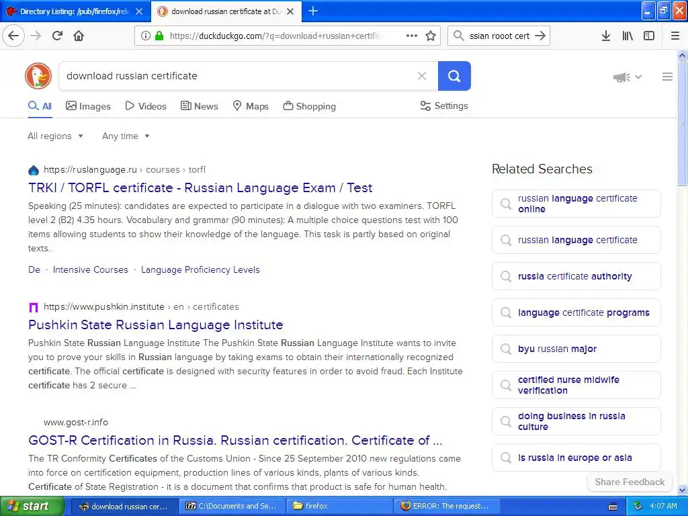Viewport: 688px width, 516px height.
Task: Select the Shopping search tab
Action: click(309, 106)
